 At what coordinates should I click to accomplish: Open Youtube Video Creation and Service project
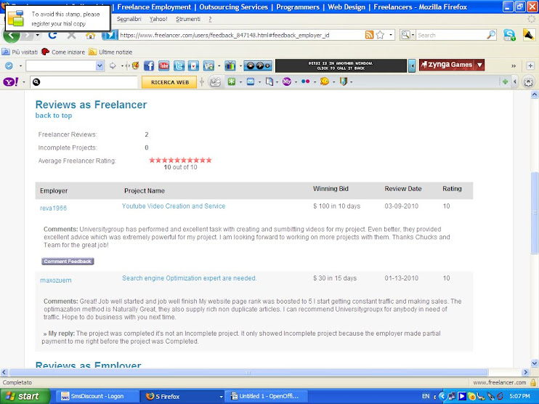coord(174,206)
